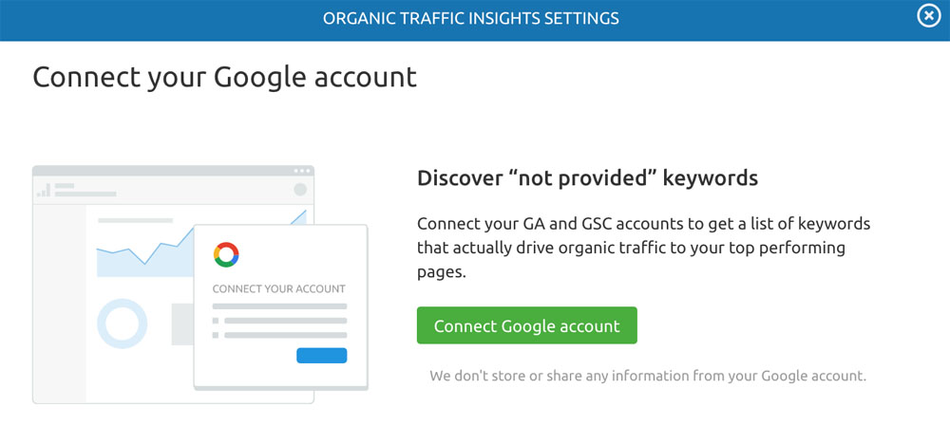Click the blue button in the illustration card

[x=322, y=356]
